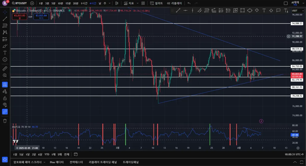Viewport: 306px width, 166px height.
Task: Switch to 1시간 timeframe
Action: (84, 3)
